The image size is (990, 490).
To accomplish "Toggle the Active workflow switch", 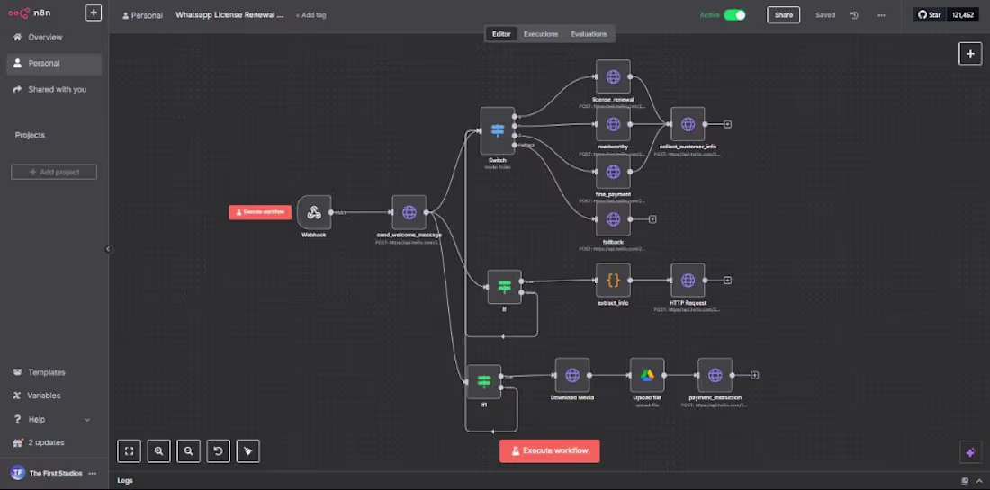I will 734,15.
